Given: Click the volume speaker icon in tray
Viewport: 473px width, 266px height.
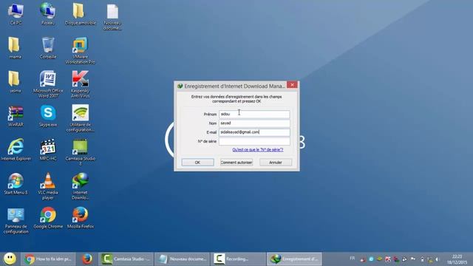Looking at the screenshot, I should click(437, 259).
